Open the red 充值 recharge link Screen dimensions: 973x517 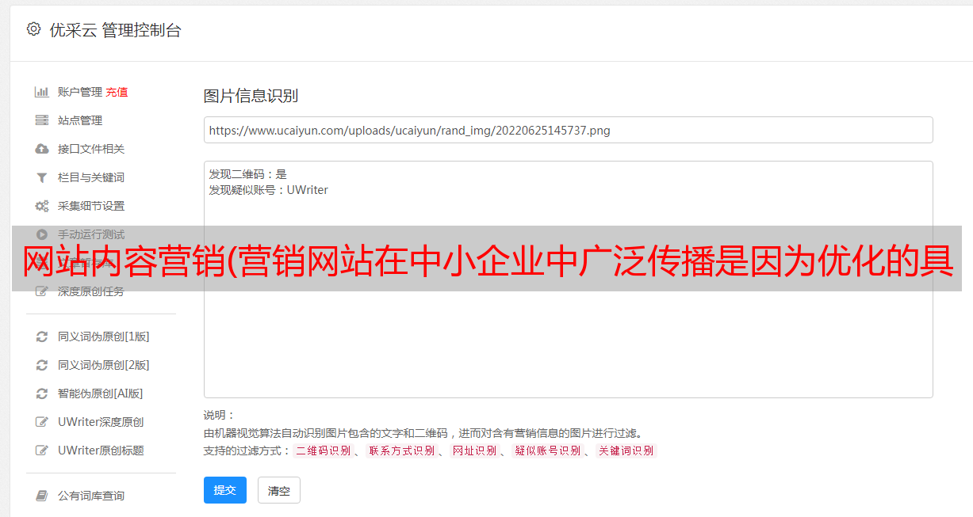coord(117,92)
